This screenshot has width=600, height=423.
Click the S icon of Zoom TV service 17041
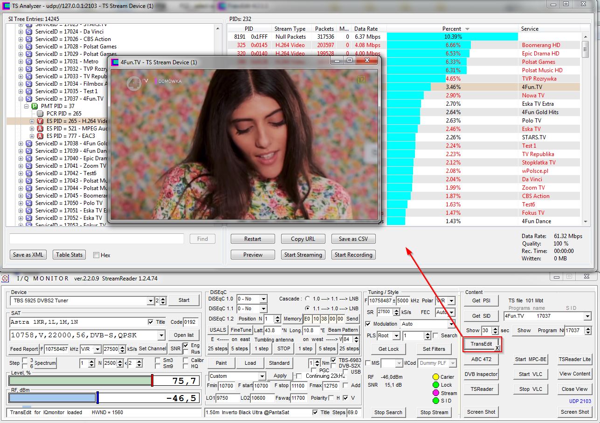tap(29, 166)
